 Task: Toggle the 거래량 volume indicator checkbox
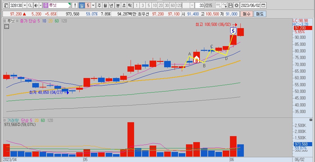pyautogui.click(x=5, y=120)
